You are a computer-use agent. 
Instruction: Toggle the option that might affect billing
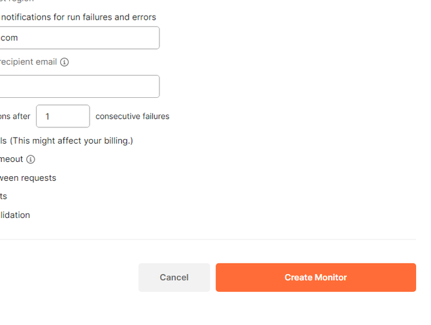tap(65, 140)
